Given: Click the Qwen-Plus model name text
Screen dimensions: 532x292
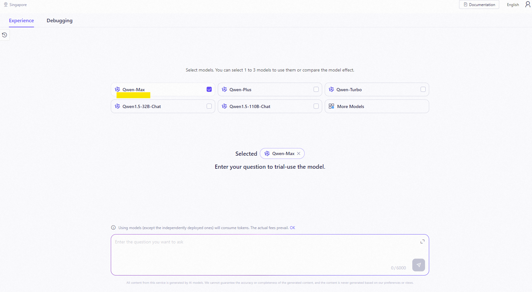Looking at the screenshot, I should coord(240,90).
